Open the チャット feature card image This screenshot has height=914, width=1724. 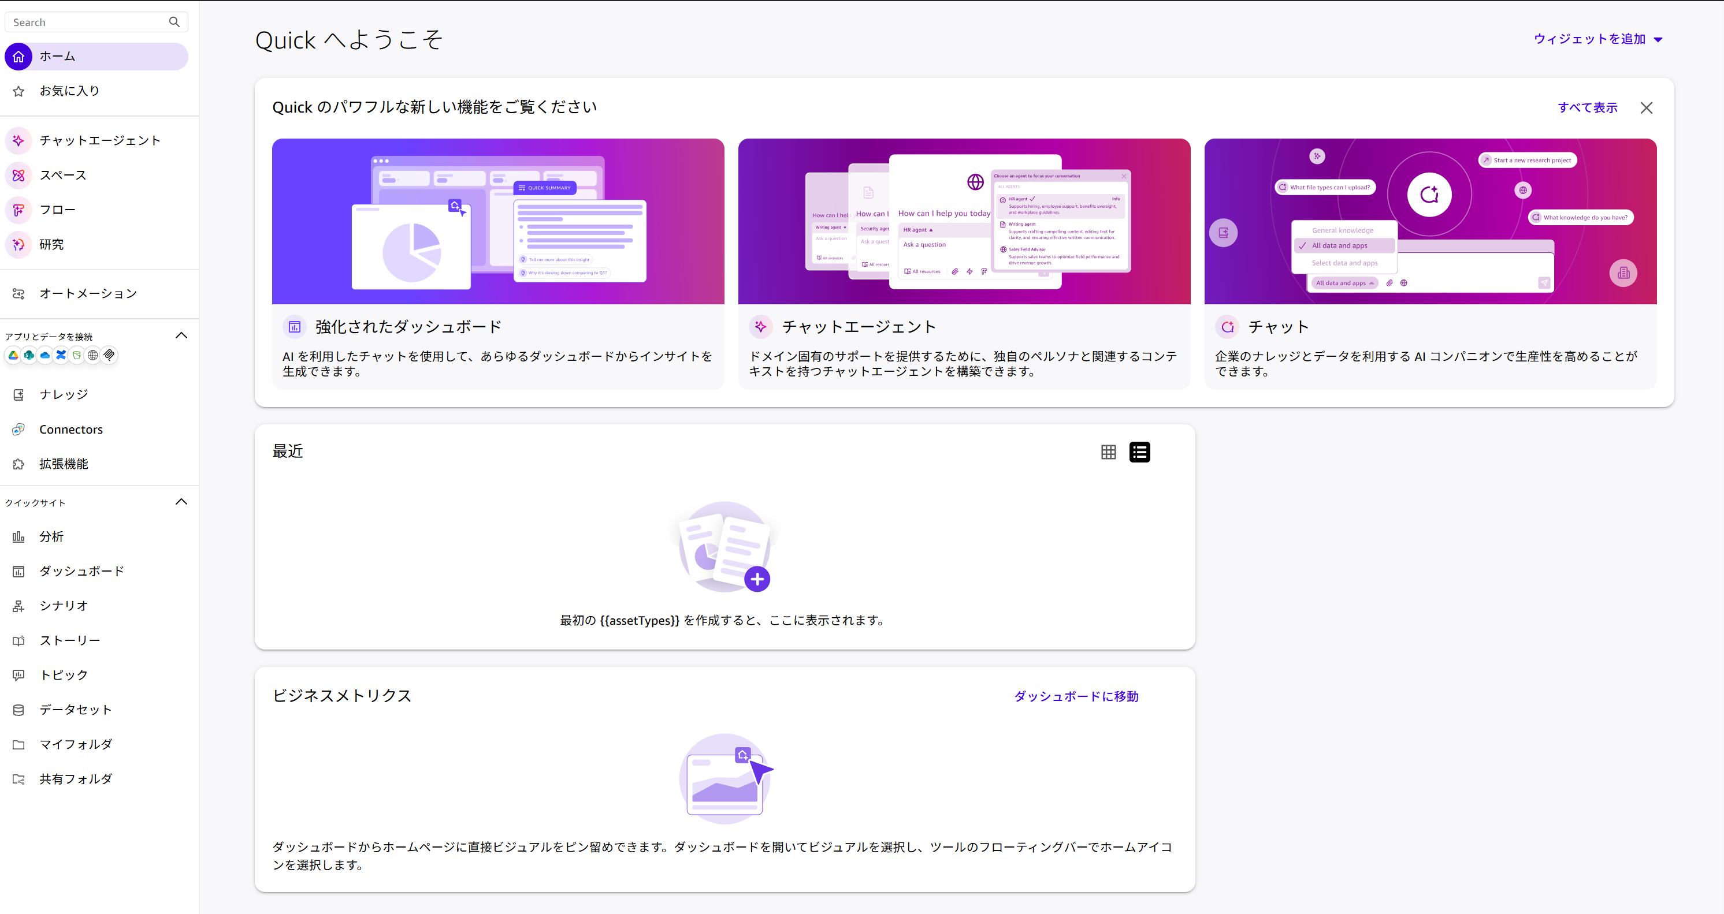[x=1430, y=221]
